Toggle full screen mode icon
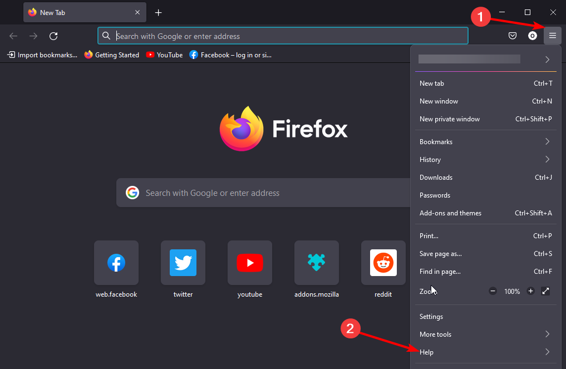 (x=545, y=291)
